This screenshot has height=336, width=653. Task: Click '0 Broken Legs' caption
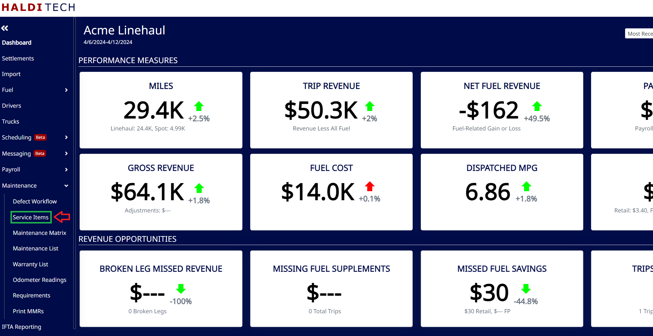148,311
